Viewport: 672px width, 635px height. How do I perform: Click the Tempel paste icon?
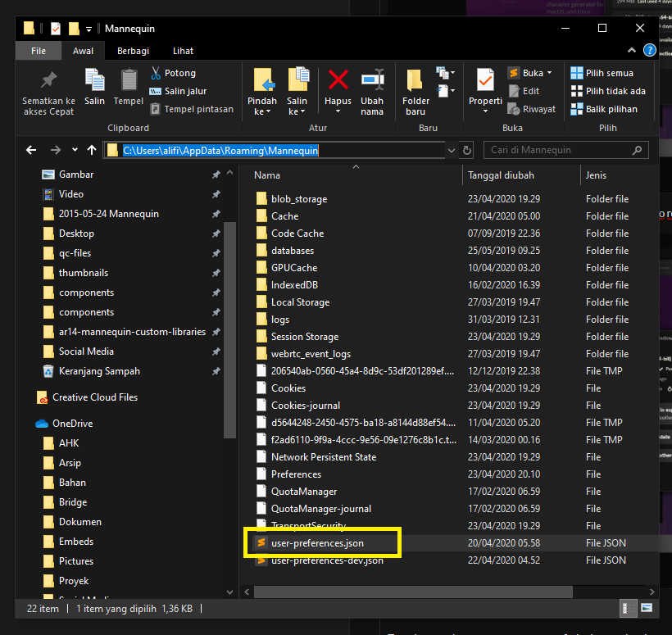(x=129, y=80)
